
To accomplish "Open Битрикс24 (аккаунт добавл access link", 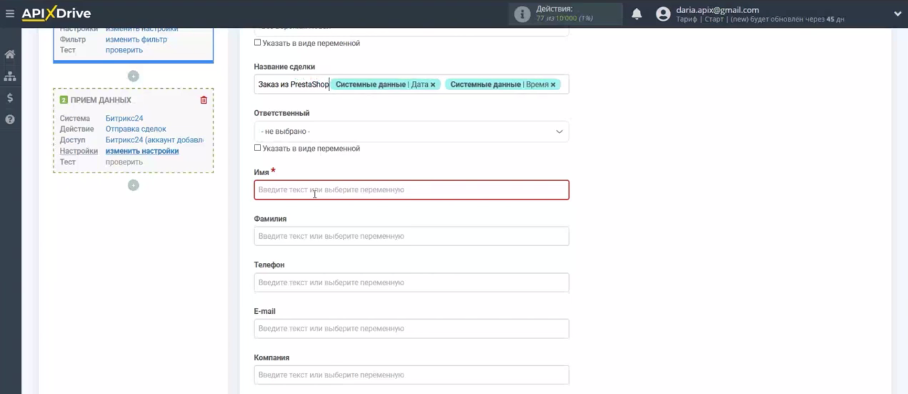I will [154, 140].
